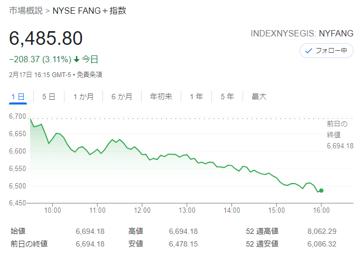
Task: Switch to the 1年 chart range tab
Action: 196,97
